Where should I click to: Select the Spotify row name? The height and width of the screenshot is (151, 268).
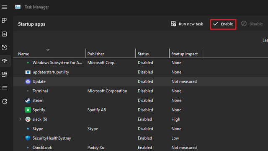(39, 110)
